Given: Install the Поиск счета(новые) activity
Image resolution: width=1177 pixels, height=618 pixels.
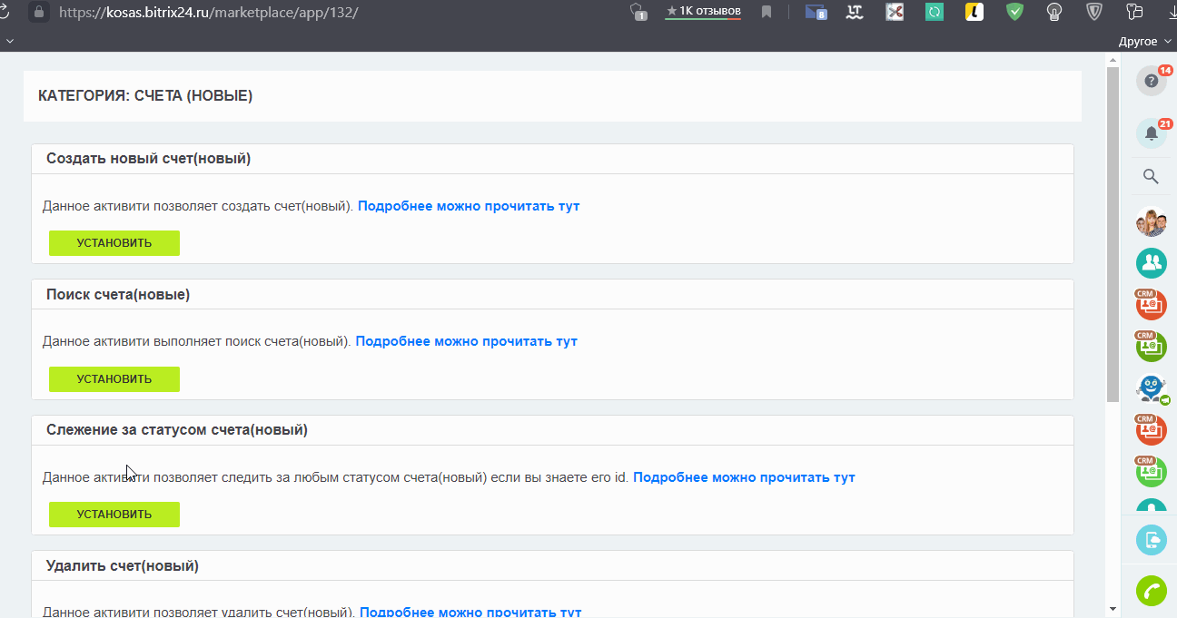Looking at the screenshot, I should 114,379.
